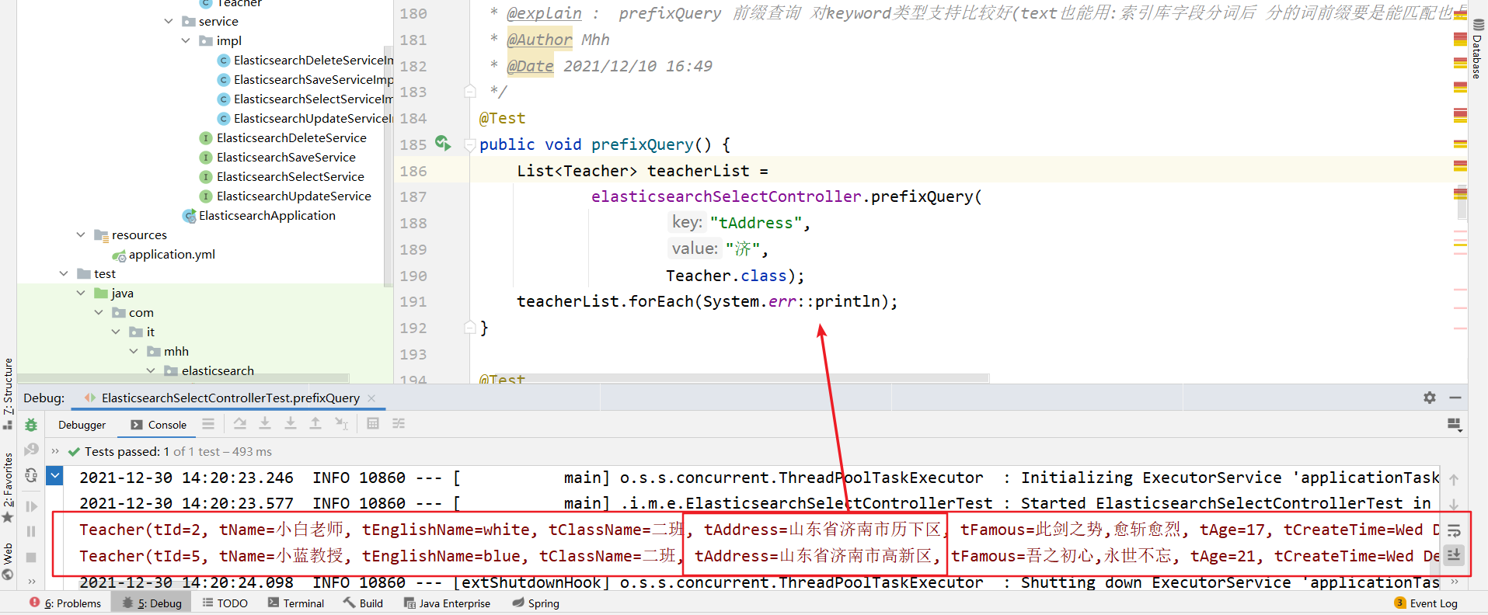1488x615 pixels.
Task: Open the Event Log
Action: [x=1426, y=603]
